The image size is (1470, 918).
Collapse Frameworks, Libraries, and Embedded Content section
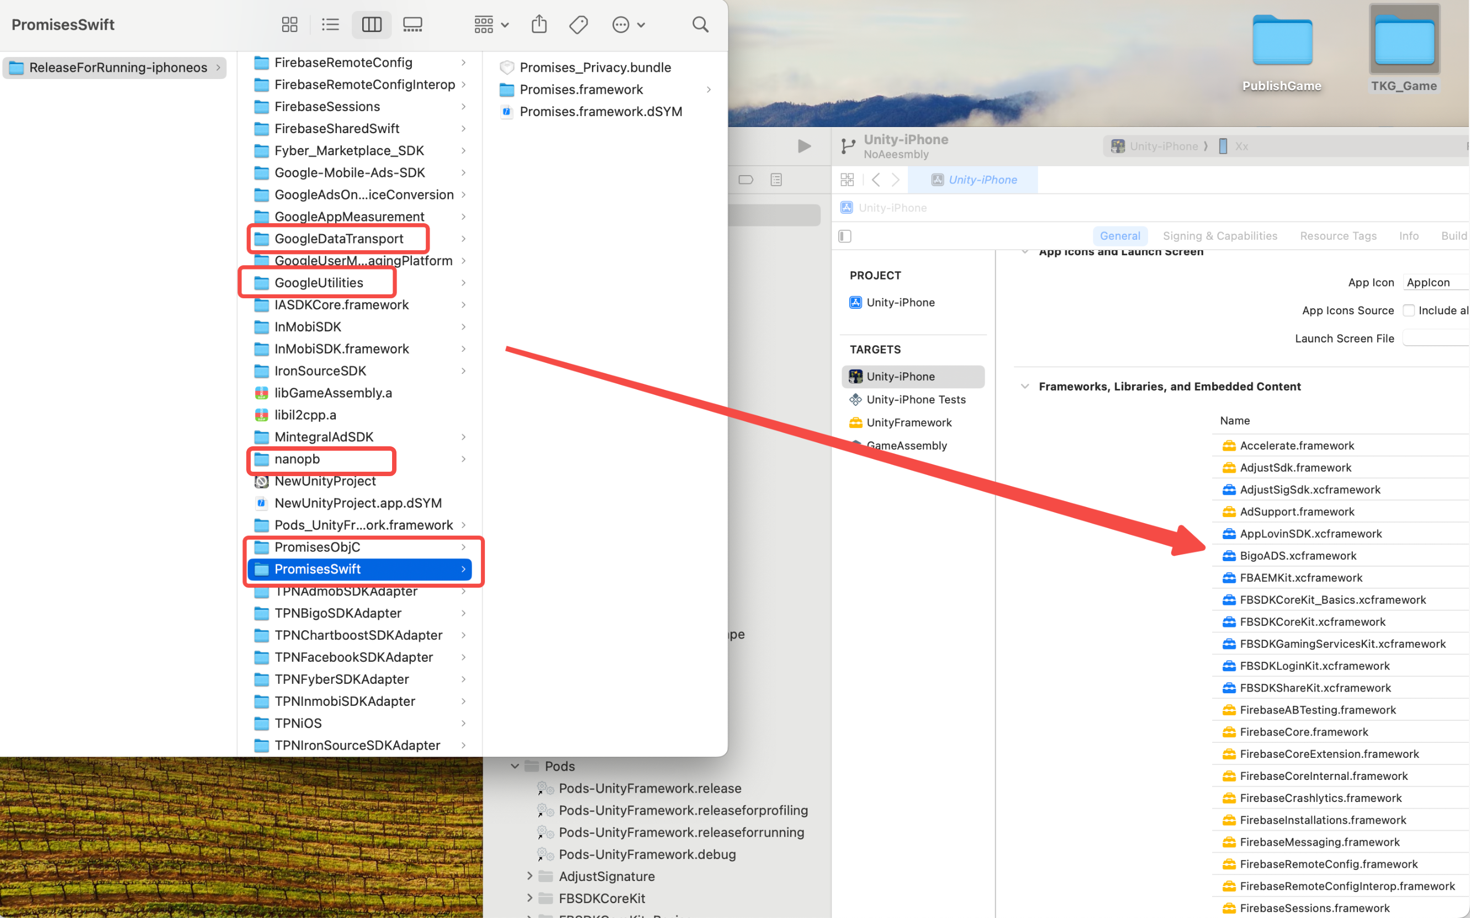[x=1025, y=386]
